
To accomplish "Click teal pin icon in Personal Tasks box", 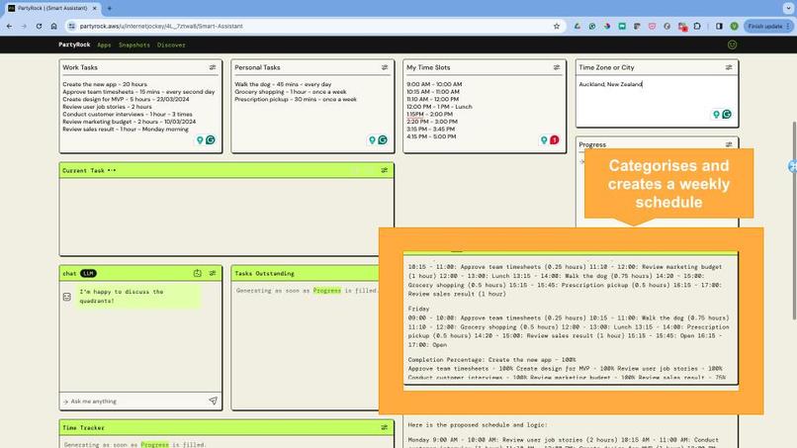I will (372, 139).
